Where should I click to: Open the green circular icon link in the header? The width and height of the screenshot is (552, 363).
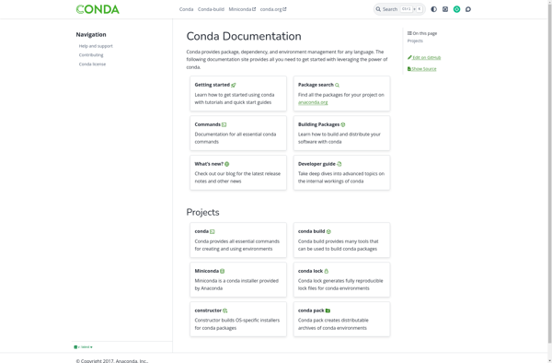pos(456,9)
